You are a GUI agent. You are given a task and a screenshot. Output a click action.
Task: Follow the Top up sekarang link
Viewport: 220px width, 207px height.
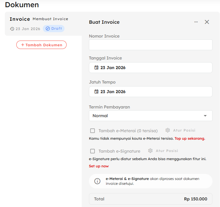click(190, 139)
